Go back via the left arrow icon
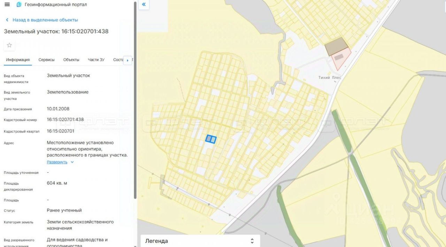The height and width of the screenshot is (247, 446). (x=7, y=20)
